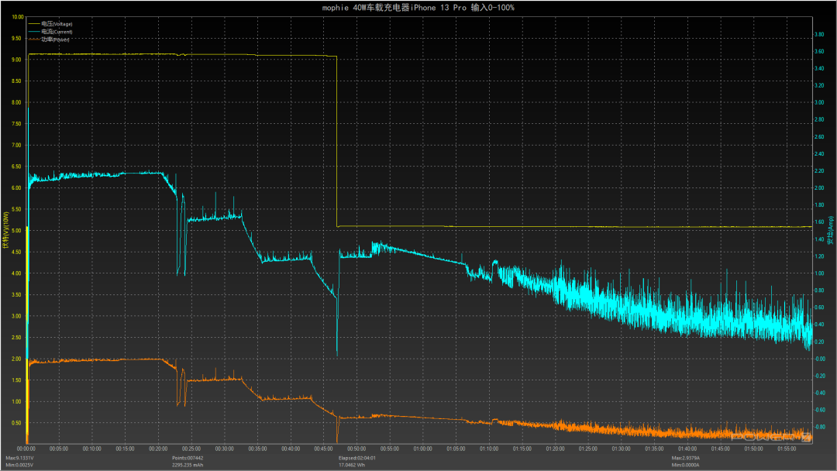Click the 2.80 amp axis label
The image size is (837, 471).
tap(819, 120)
